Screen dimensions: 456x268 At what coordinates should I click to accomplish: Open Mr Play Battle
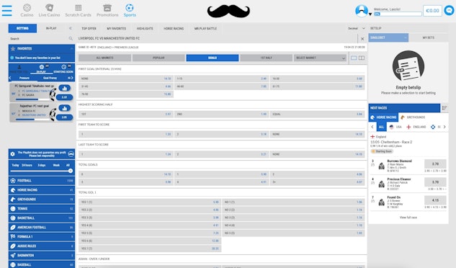205,29
